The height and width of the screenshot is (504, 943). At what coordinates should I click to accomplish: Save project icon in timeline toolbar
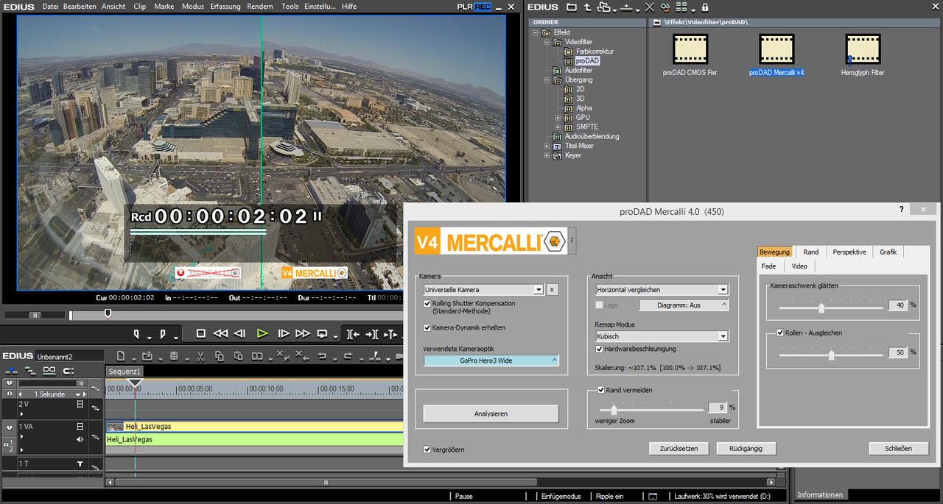pos(174,356)
